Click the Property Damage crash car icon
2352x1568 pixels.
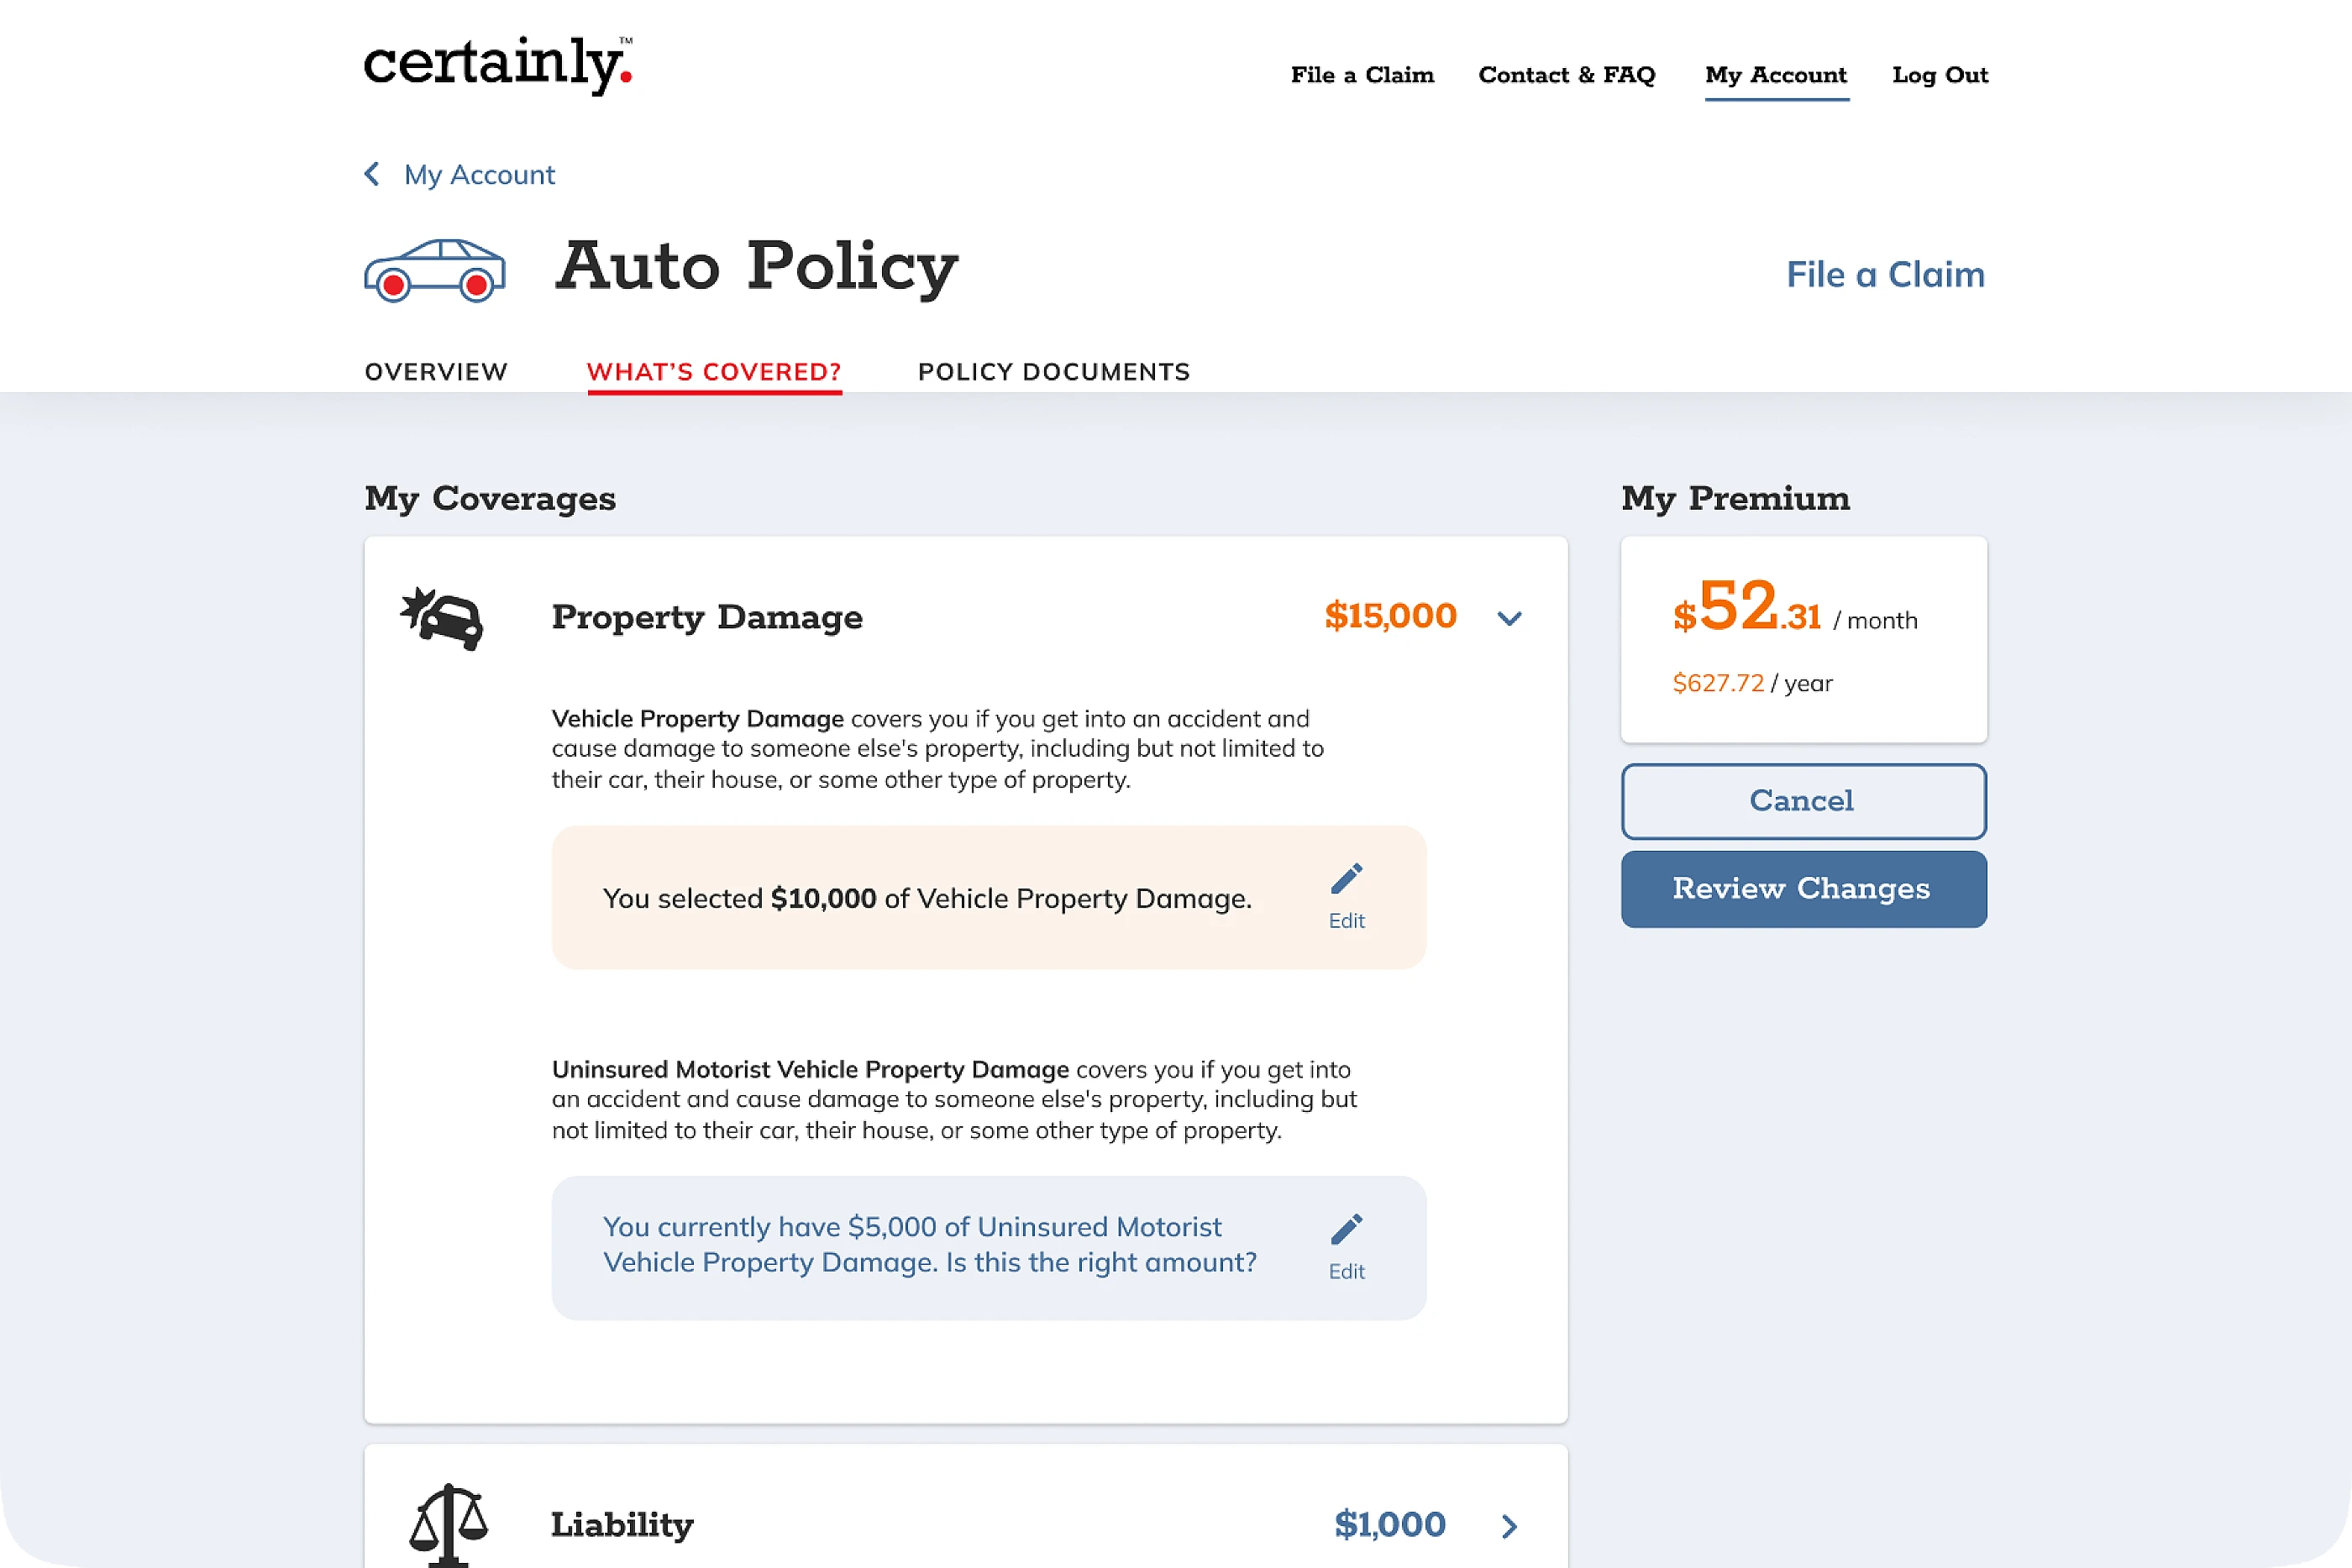point(442,618)
